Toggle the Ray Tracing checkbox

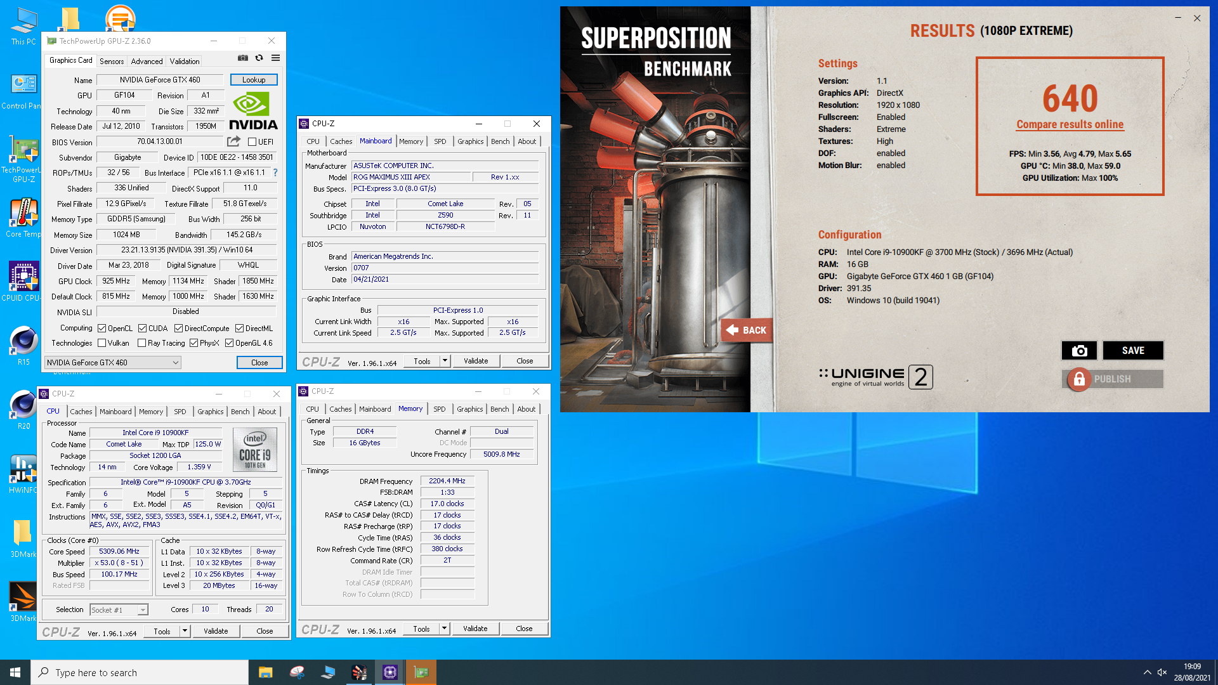141,343
